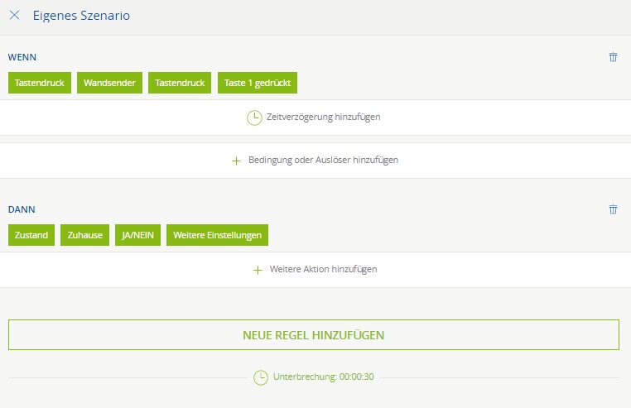This screenshot has height=408, width=631.
Task: Delete the WENN condition with trash icon
Action: point(613,57)
